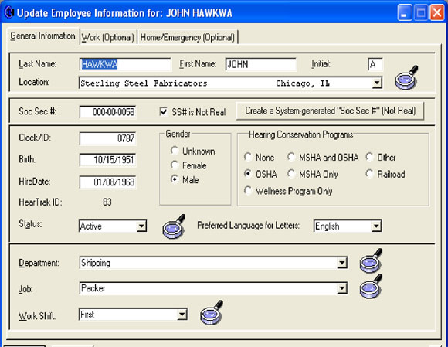Click the application icon in the title bar
This screenshot has height=347, width=448.
point(8,12)
